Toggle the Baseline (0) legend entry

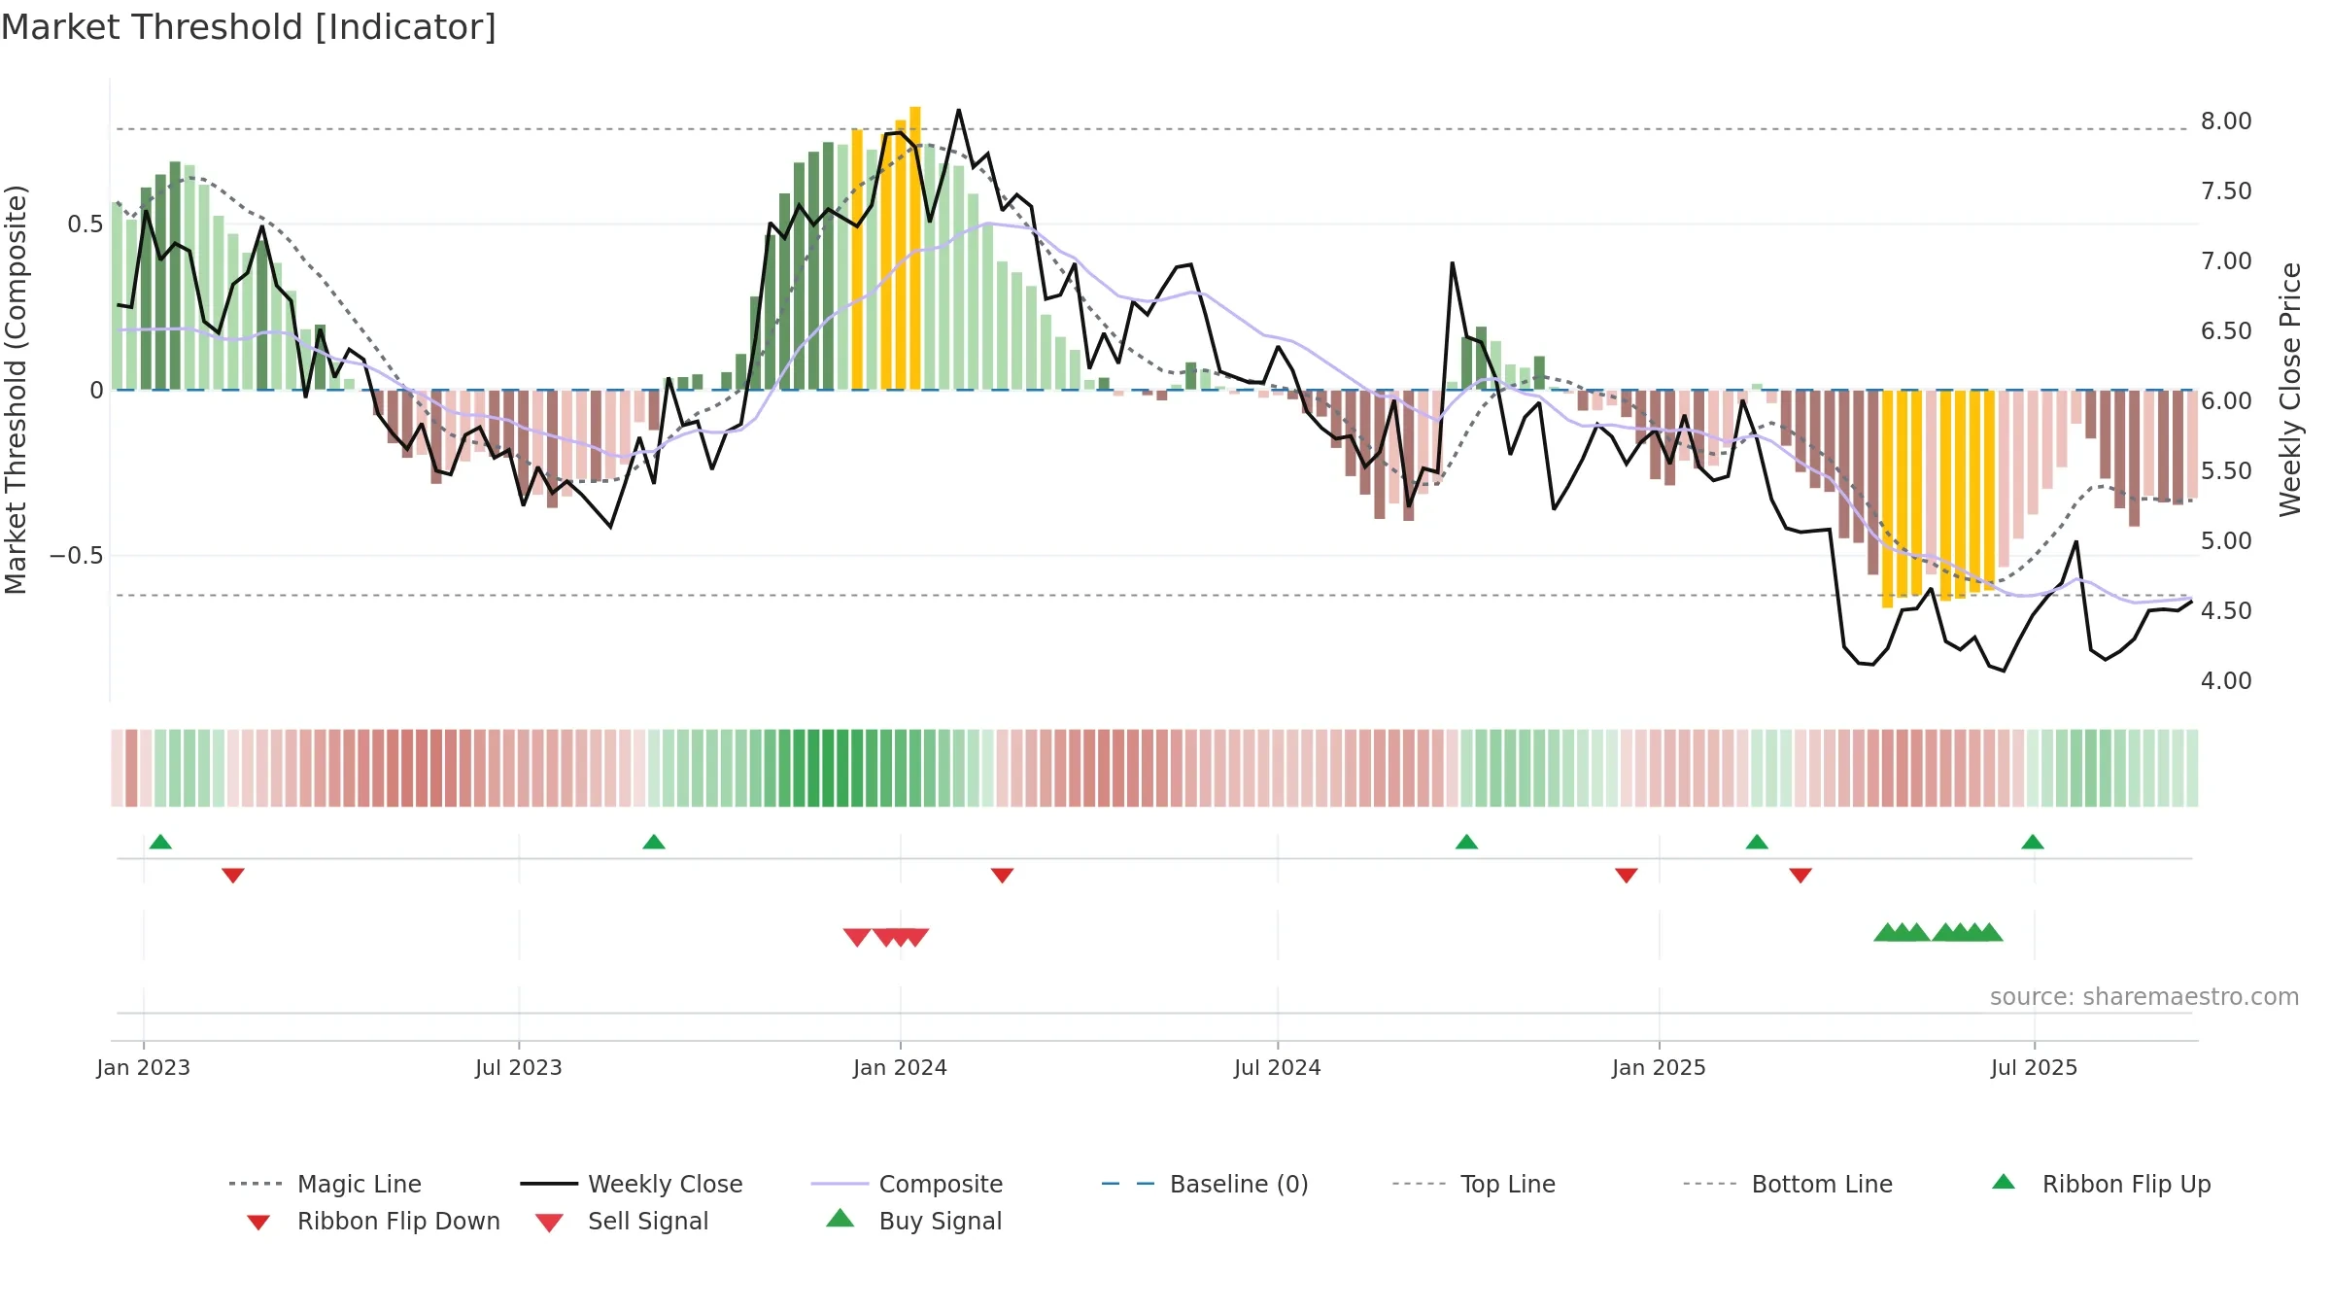coord(1205,1184)
